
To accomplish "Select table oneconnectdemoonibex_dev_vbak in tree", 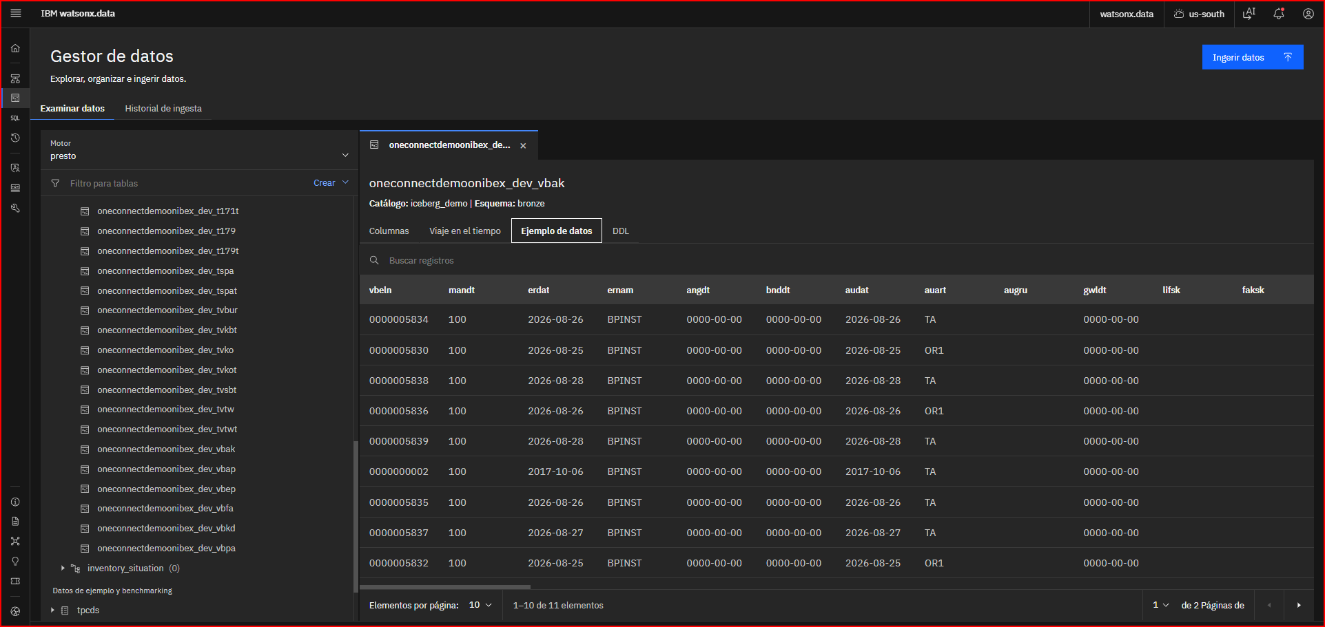I will pyautogui.click(x=166, y=449).
